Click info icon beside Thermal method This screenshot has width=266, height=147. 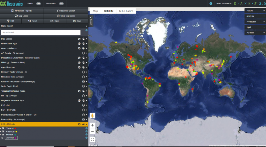(x=86, y=128)
